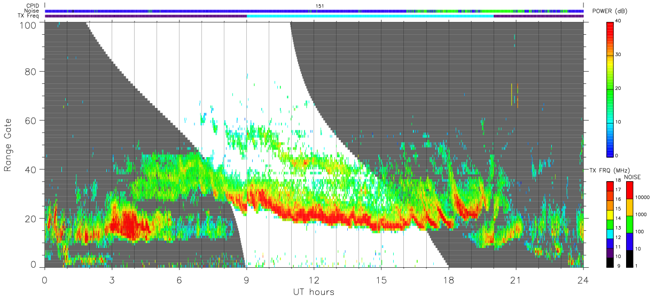Click the TX FRQ (MHz) legend title
656x303 pixels.
point(609,170)
